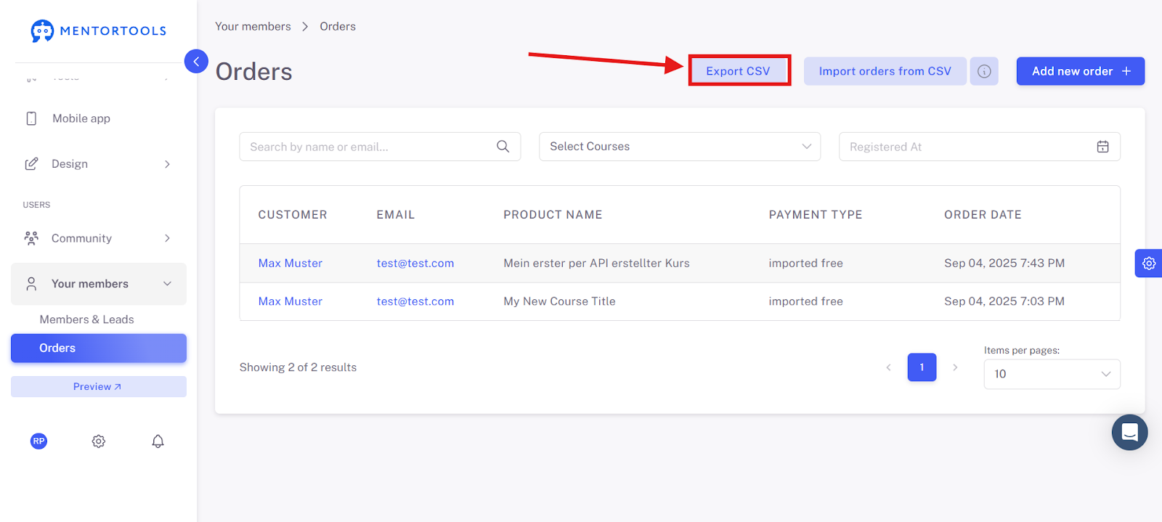The width and height of the screenshot is (1162, 522).
Task: Expand the Community submenu chevron
Action: [x=167, y=238]
